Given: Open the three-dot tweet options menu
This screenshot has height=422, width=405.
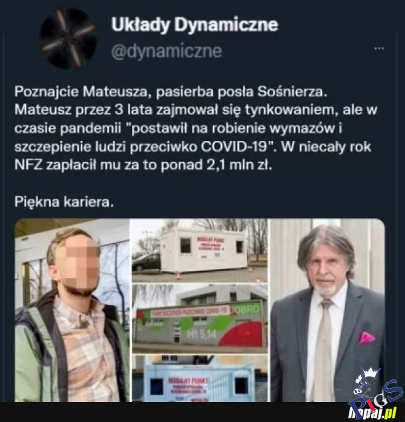Looking at the screenshot, I should click(x=379, y=49).
